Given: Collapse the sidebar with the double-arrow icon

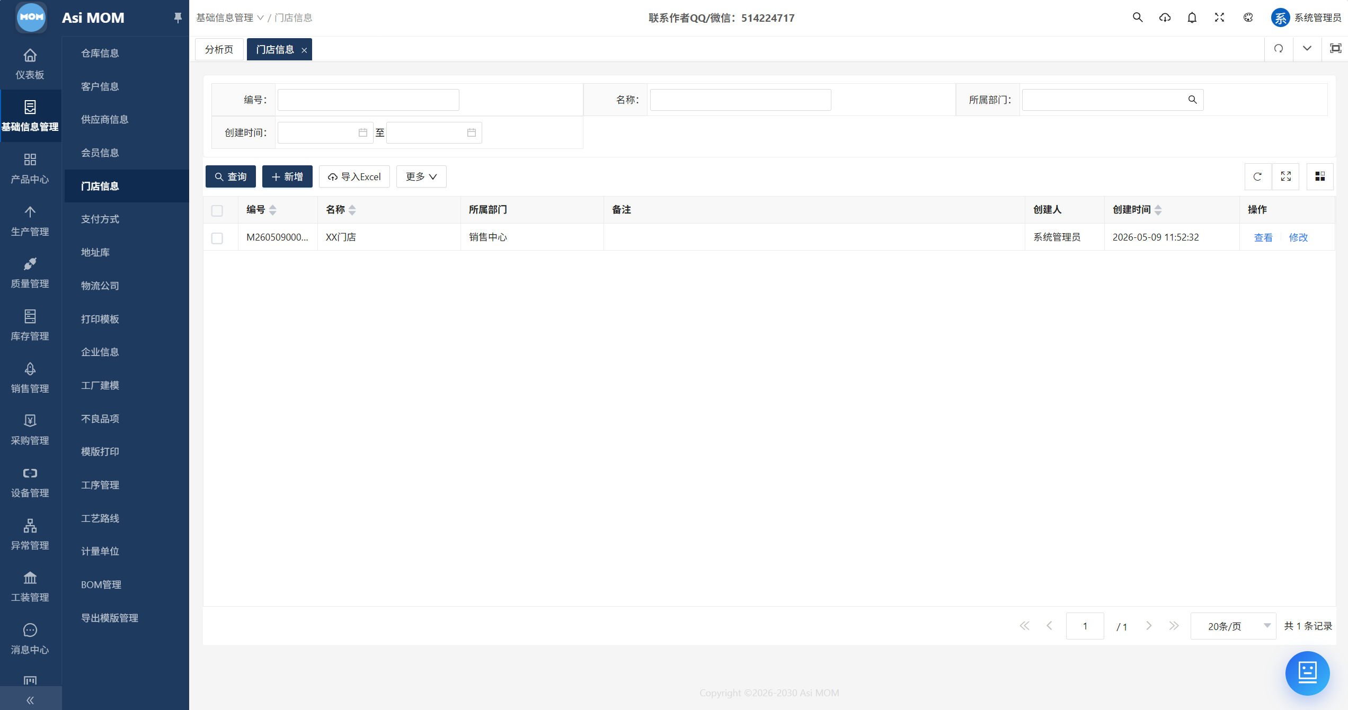Looking at the screenshot, I should click(30, 700).
